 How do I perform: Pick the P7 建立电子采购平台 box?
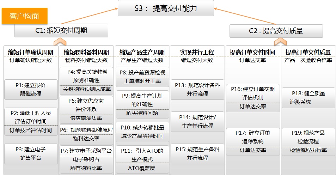(x=86, y=151)
